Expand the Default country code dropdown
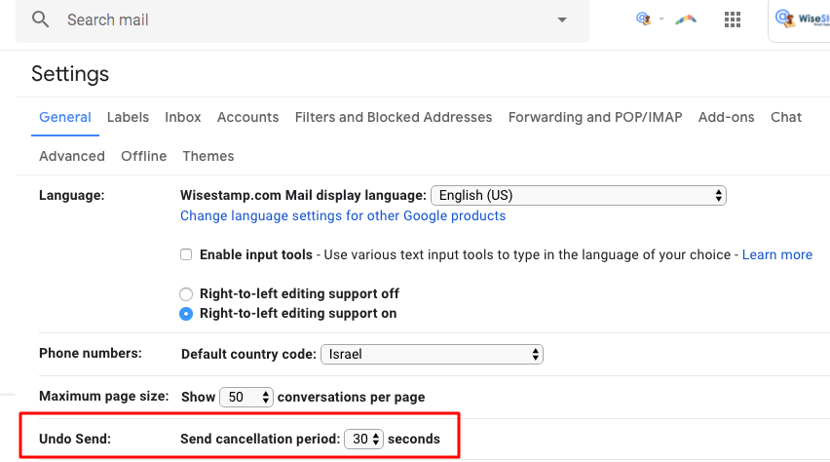The width and height of the screenshot is (830, 462). tap(432, 354)
